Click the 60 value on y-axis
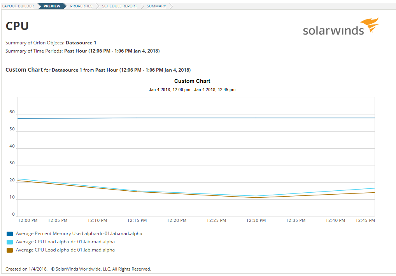Screen dimensions: 396x276 click(x=12, y=112)
